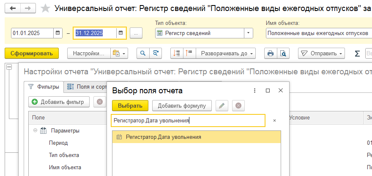
Task: Select Регистратор.Дата увольнения list row
Action: (197, 137)
